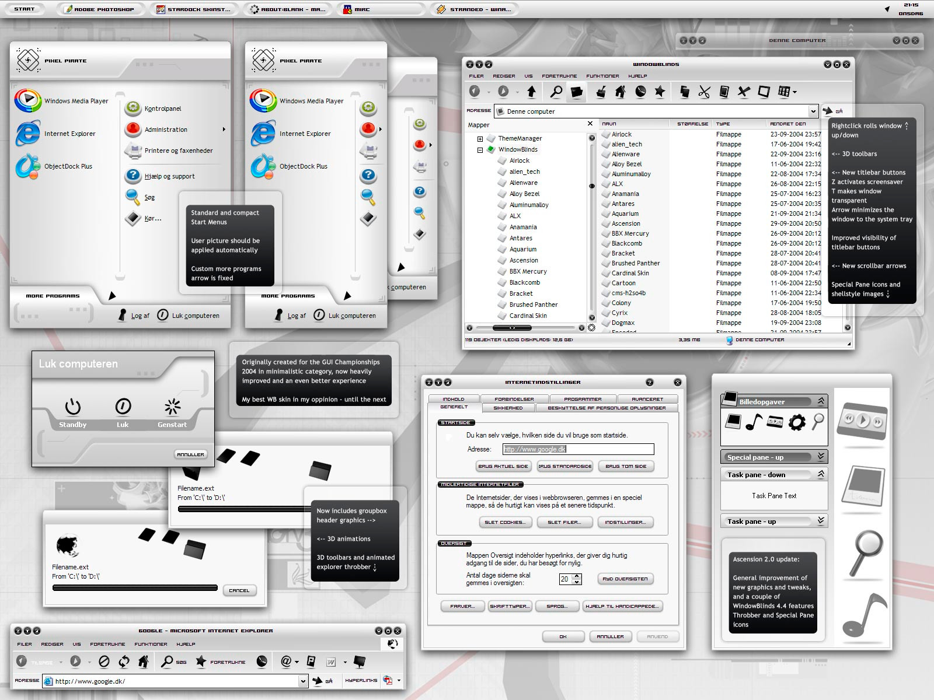
Task: Click Back arrow in WindowBlinds explorer toolbar
Action: click(475, 92)
